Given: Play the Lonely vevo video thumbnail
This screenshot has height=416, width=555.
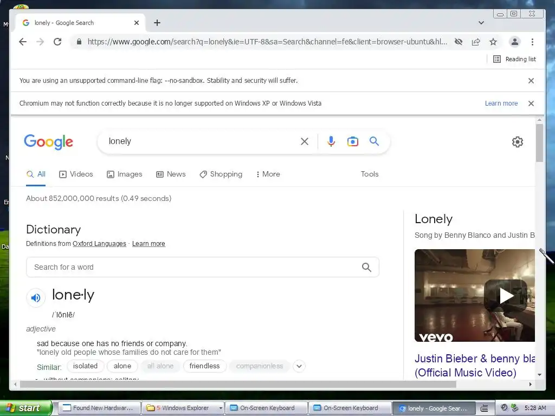Looking at the screenshot, I should (x=474, y=295).
